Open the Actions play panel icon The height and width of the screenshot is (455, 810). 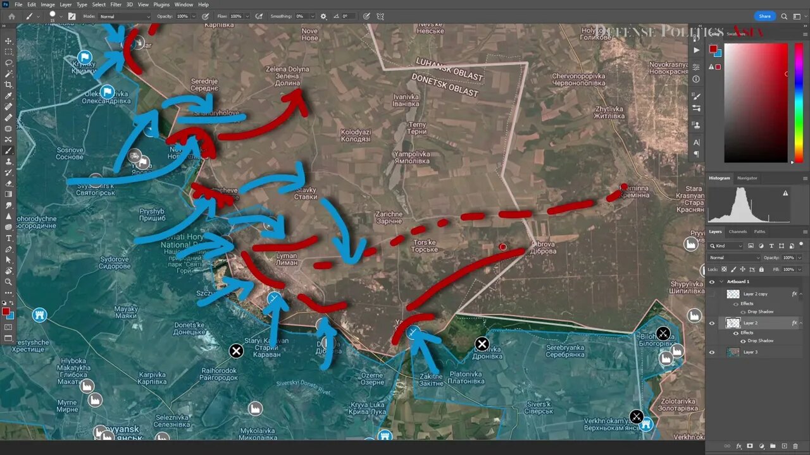(x=696, y=50)
